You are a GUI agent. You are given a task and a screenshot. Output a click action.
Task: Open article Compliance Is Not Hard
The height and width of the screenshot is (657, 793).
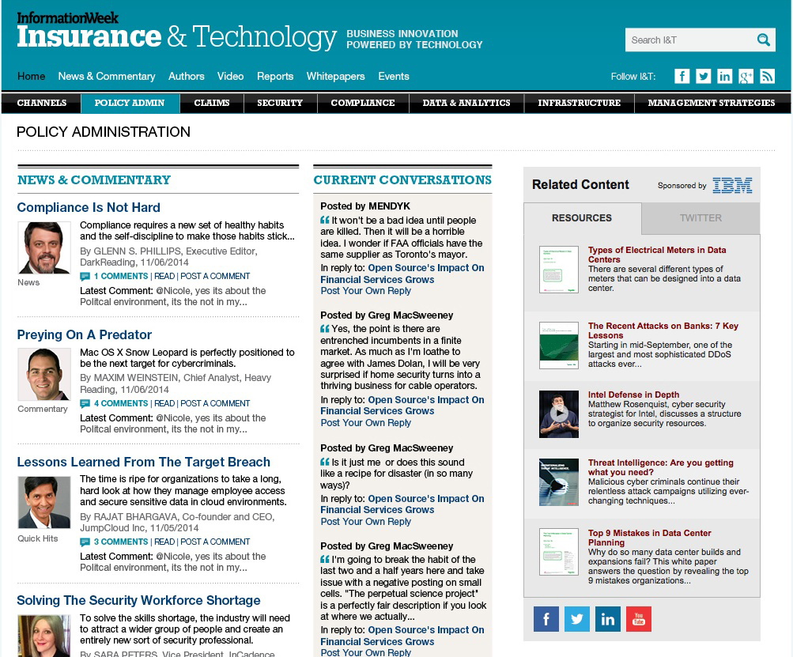tap(89, 207)
